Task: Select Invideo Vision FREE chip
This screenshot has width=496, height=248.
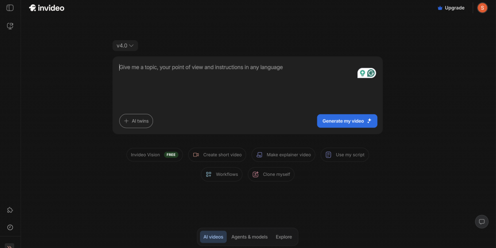Action: (155, 155)
